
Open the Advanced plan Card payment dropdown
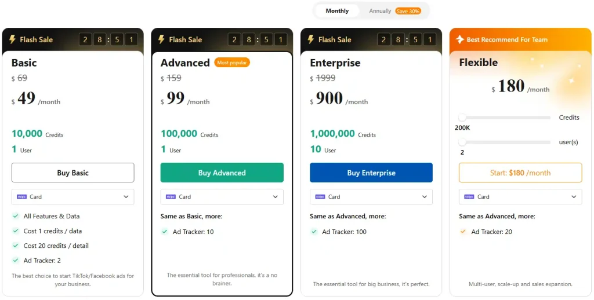coord(222,197)
